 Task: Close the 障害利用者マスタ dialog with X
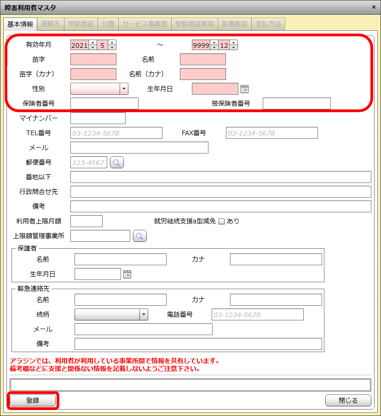[373, 7]
